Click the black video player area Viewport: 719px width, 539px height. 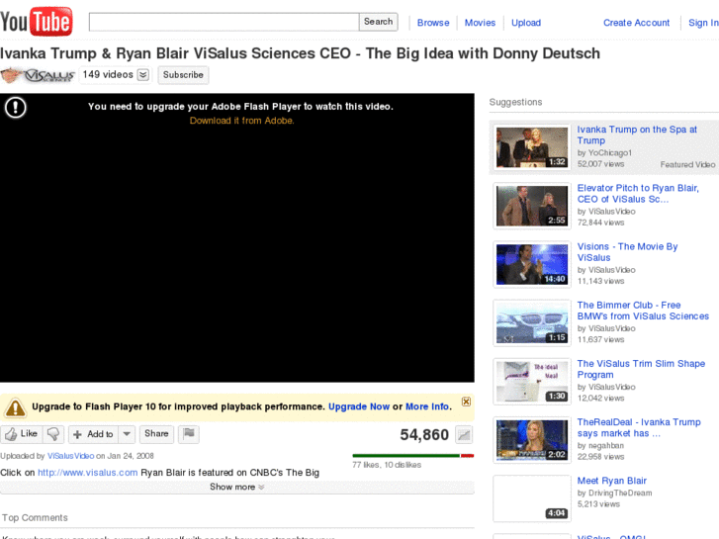[x=237, y=237]
